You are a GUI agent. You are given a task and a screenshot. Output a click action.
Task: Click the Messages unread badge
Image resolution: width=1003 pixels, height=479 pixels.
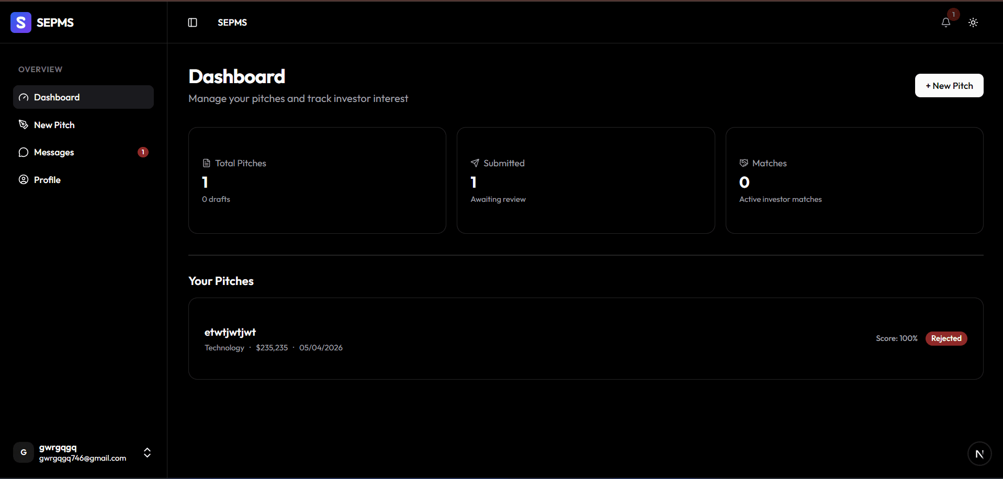[x=143, y=152]
